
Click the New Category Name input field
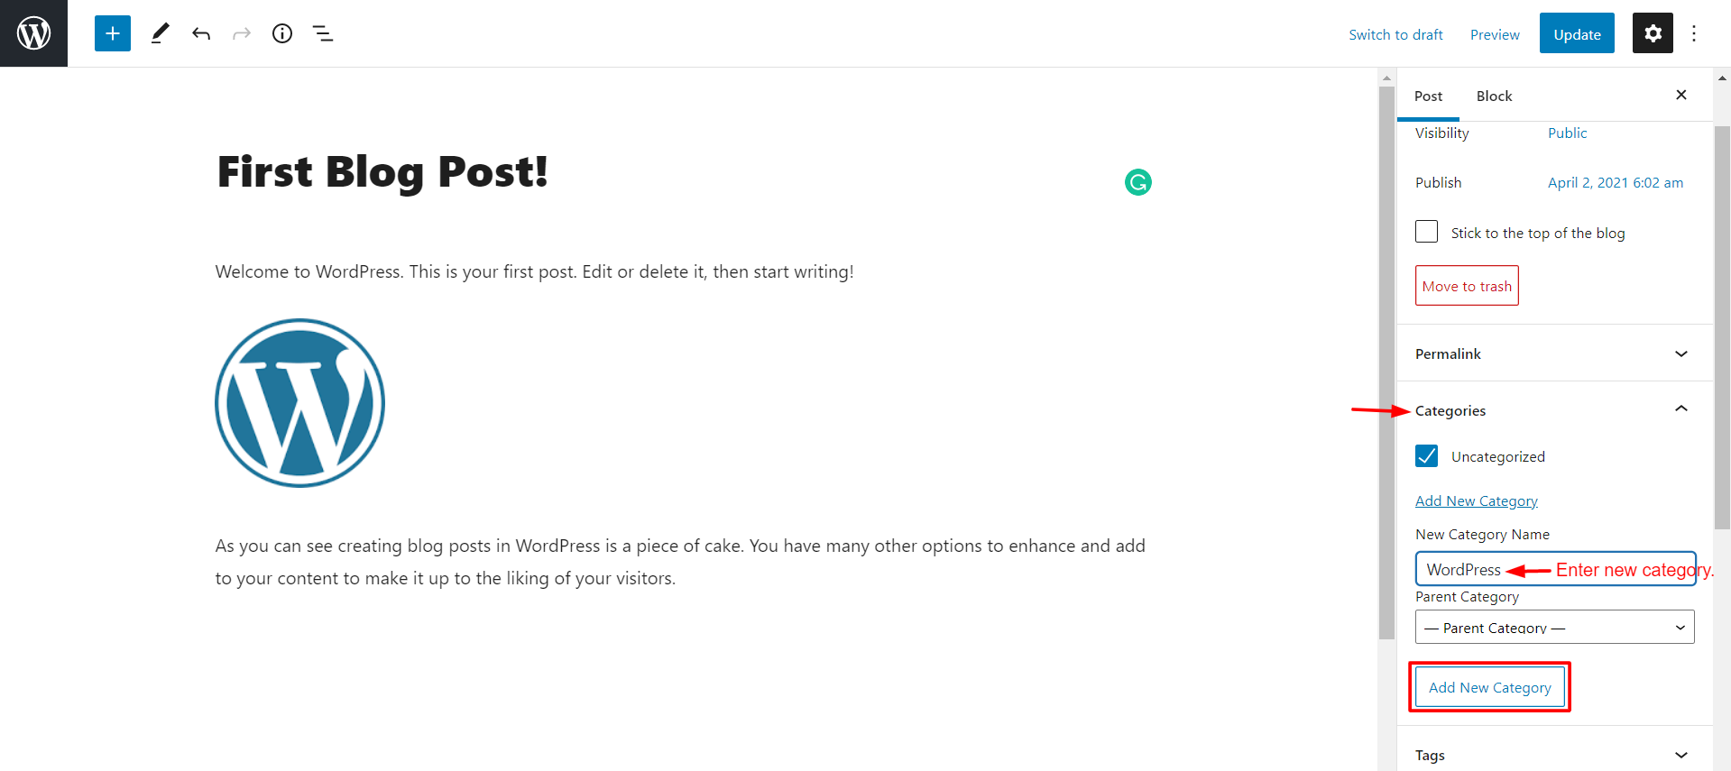(x=1555, y=569)
